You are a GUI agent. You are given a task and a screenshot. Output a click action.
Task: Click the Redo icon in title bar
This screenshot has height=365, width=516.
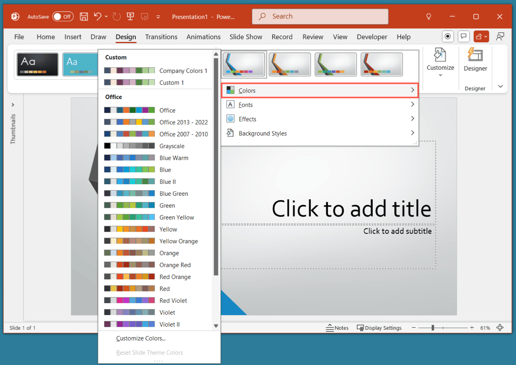point(117,17)
